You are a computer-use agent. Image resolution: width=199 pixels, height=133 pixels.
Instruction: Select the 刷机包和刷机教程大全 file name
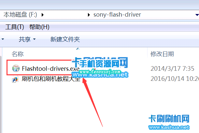pyautogui.click(x=51, y=79)
